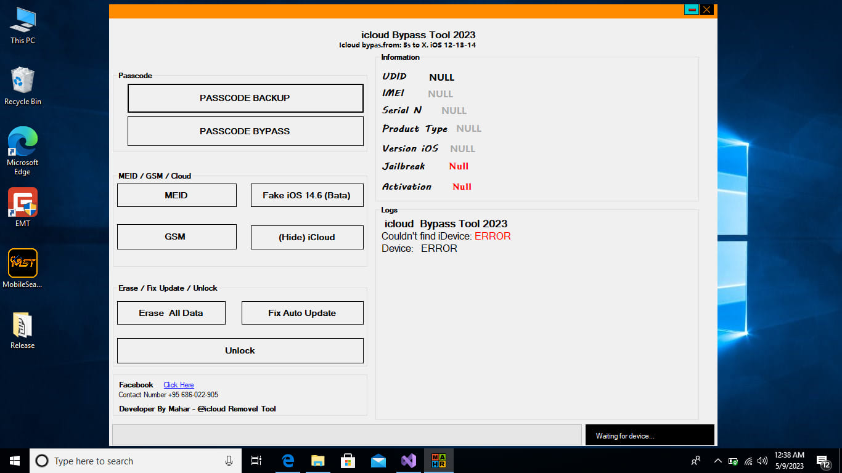Launch MobileSea MST desktop shortcut
This screenshot has height=473, width=842.
pos(23,269)
